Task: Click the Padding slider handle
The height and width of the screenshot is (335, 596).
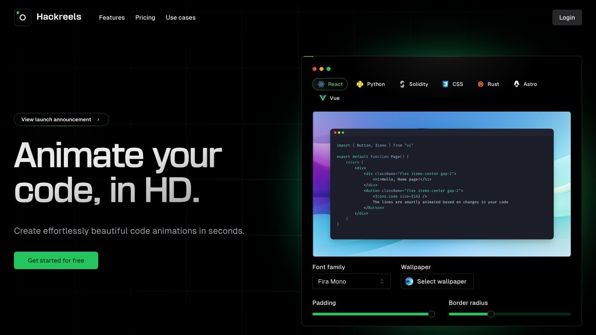Action: point(432,314)
